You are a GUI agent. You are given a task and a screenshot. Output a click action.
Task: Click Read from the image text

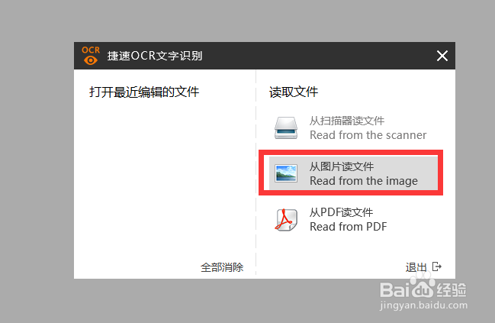(363, 181)
